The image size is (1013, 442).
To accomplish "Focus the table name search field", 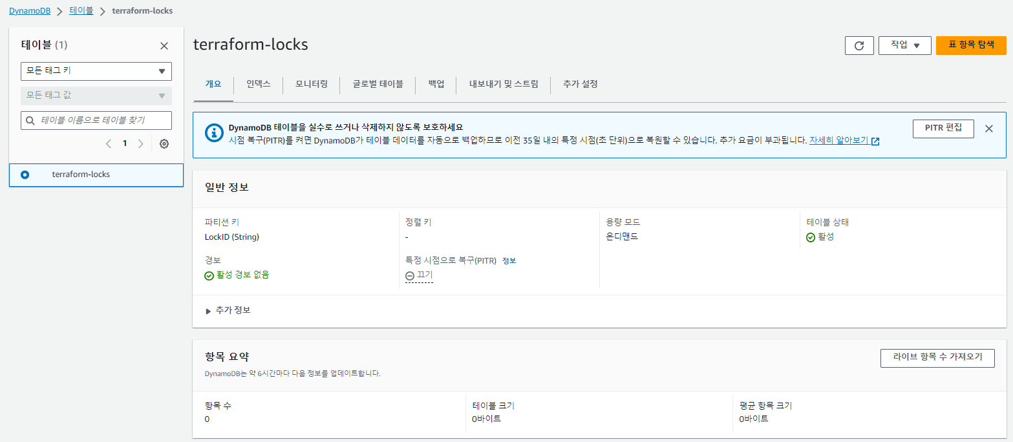I will 96,121.
